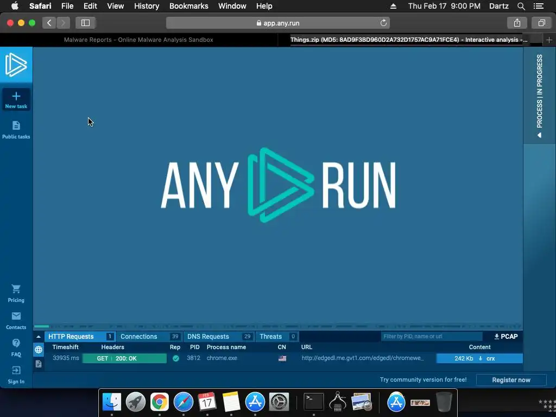The width and height of the screenshot is (556, 417).
Task: Click the analysis timeline progress bar
Action: 277,326
